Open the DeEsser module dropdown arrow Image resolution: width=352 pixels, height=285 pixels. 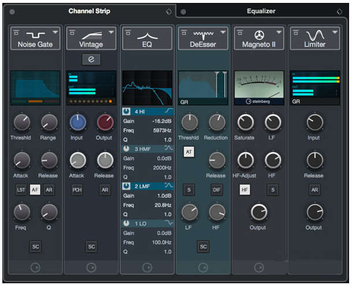223,32
